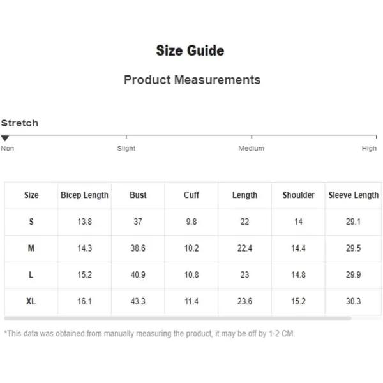Select the S size row label

(31, 222)
